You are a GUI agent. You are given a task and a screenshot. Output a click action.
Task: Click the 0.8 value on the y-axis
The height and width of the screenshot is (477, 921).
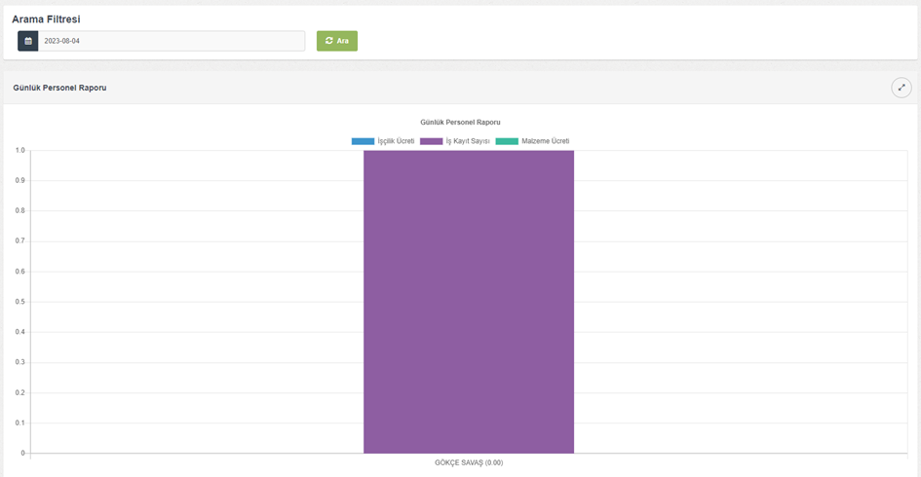(19, 210)
